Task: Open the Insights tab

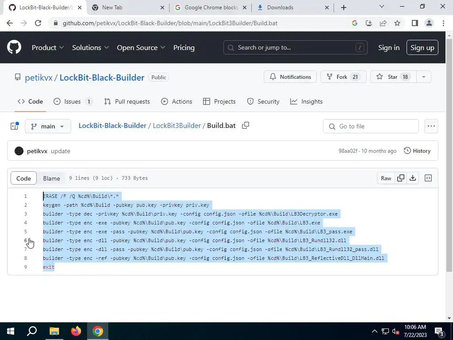Action: pos(306,101)
